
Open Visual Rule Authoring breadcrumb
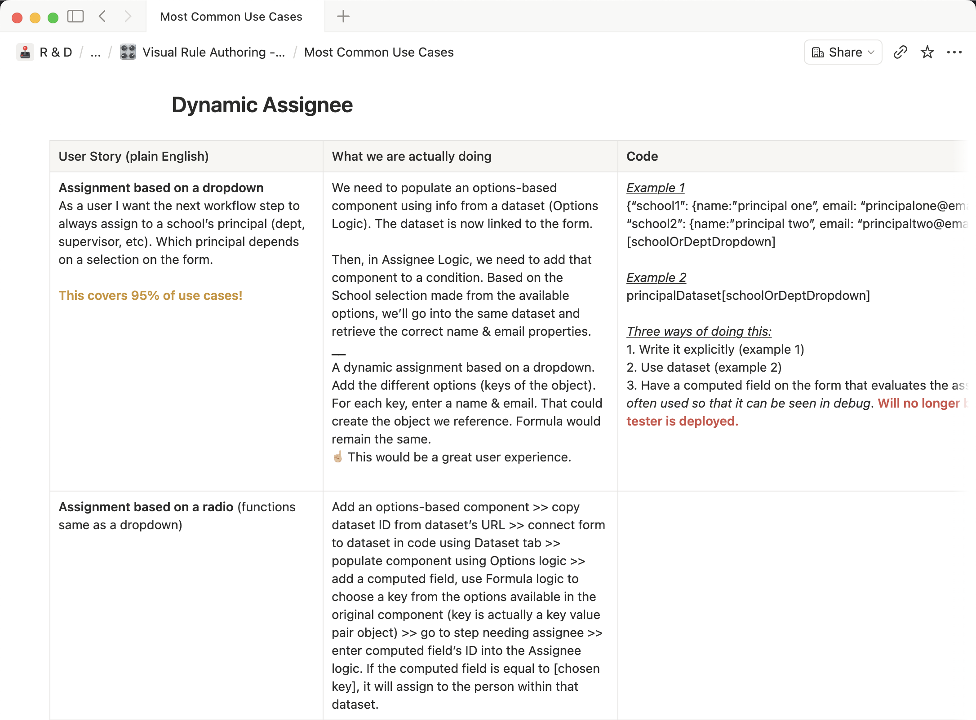tap(213, 52)
